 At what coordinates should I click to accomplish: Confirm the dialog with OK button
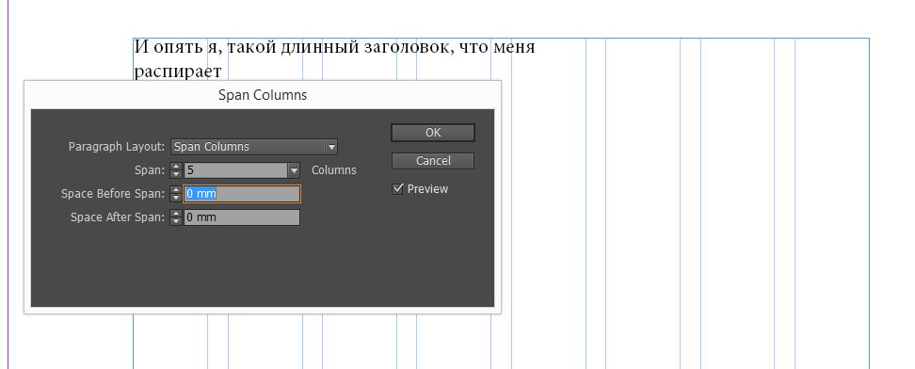tap(433, 133)
